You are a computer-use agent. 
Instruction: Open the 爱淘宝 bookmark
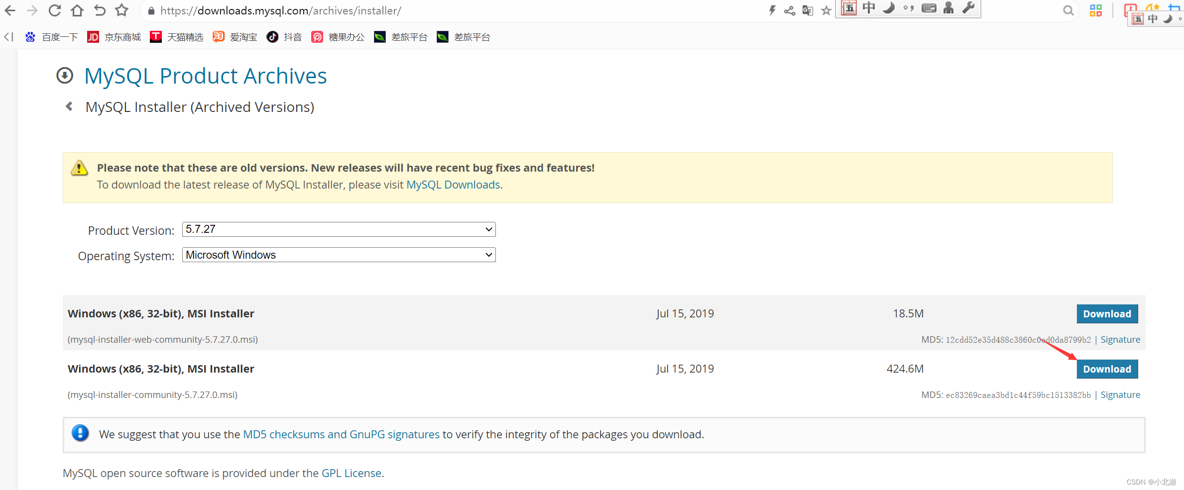point(235,37)
